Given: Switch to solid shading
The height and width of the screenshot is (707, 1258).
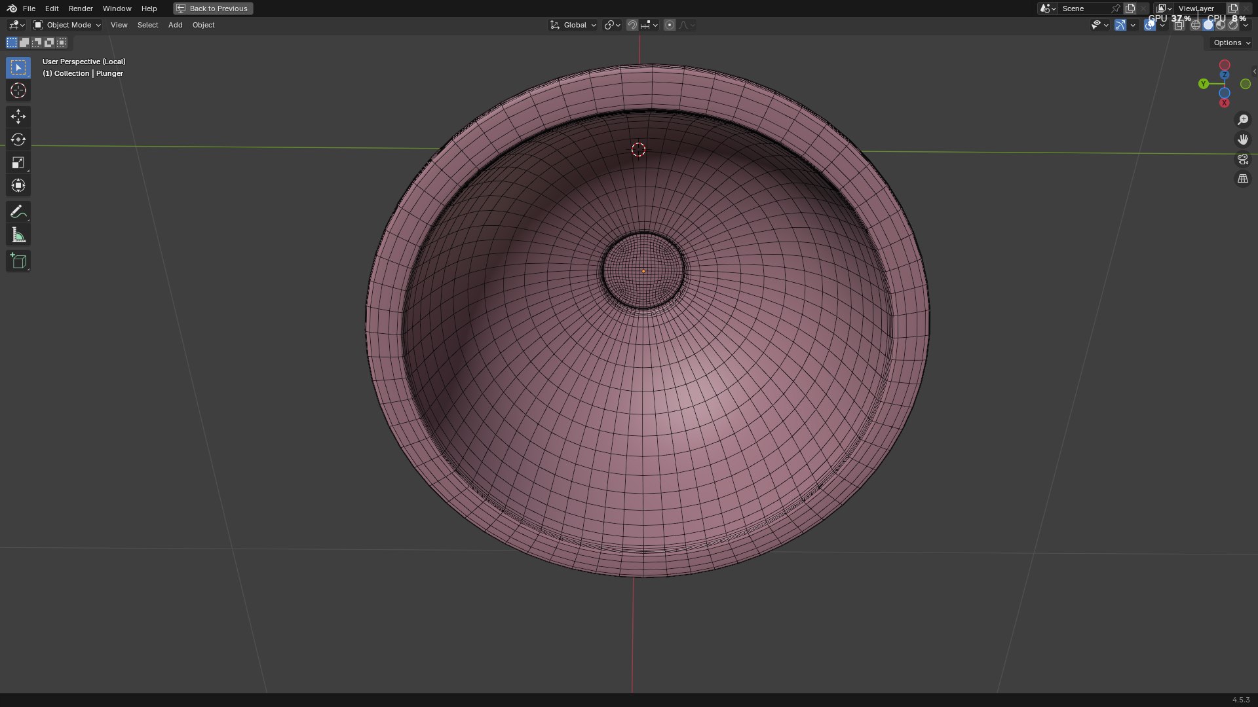Looking at the screenshot, I should [x=1208, y=25].
